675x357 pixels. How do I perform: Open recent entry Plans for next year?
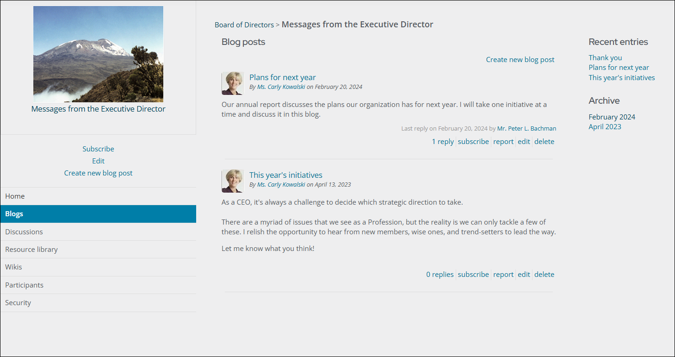coord(619,68)
